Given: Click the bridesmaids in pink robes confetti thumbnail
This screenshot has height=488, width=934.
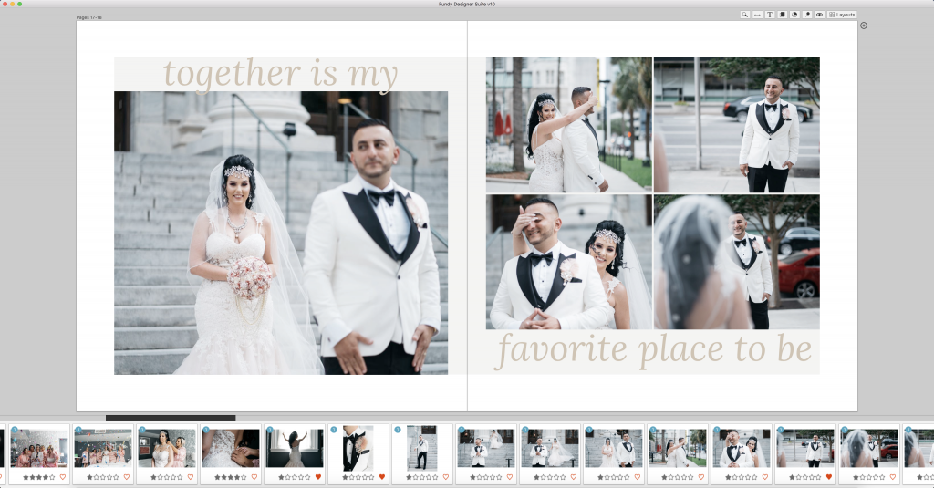Looking at the screenshot, I should [39, 448].
